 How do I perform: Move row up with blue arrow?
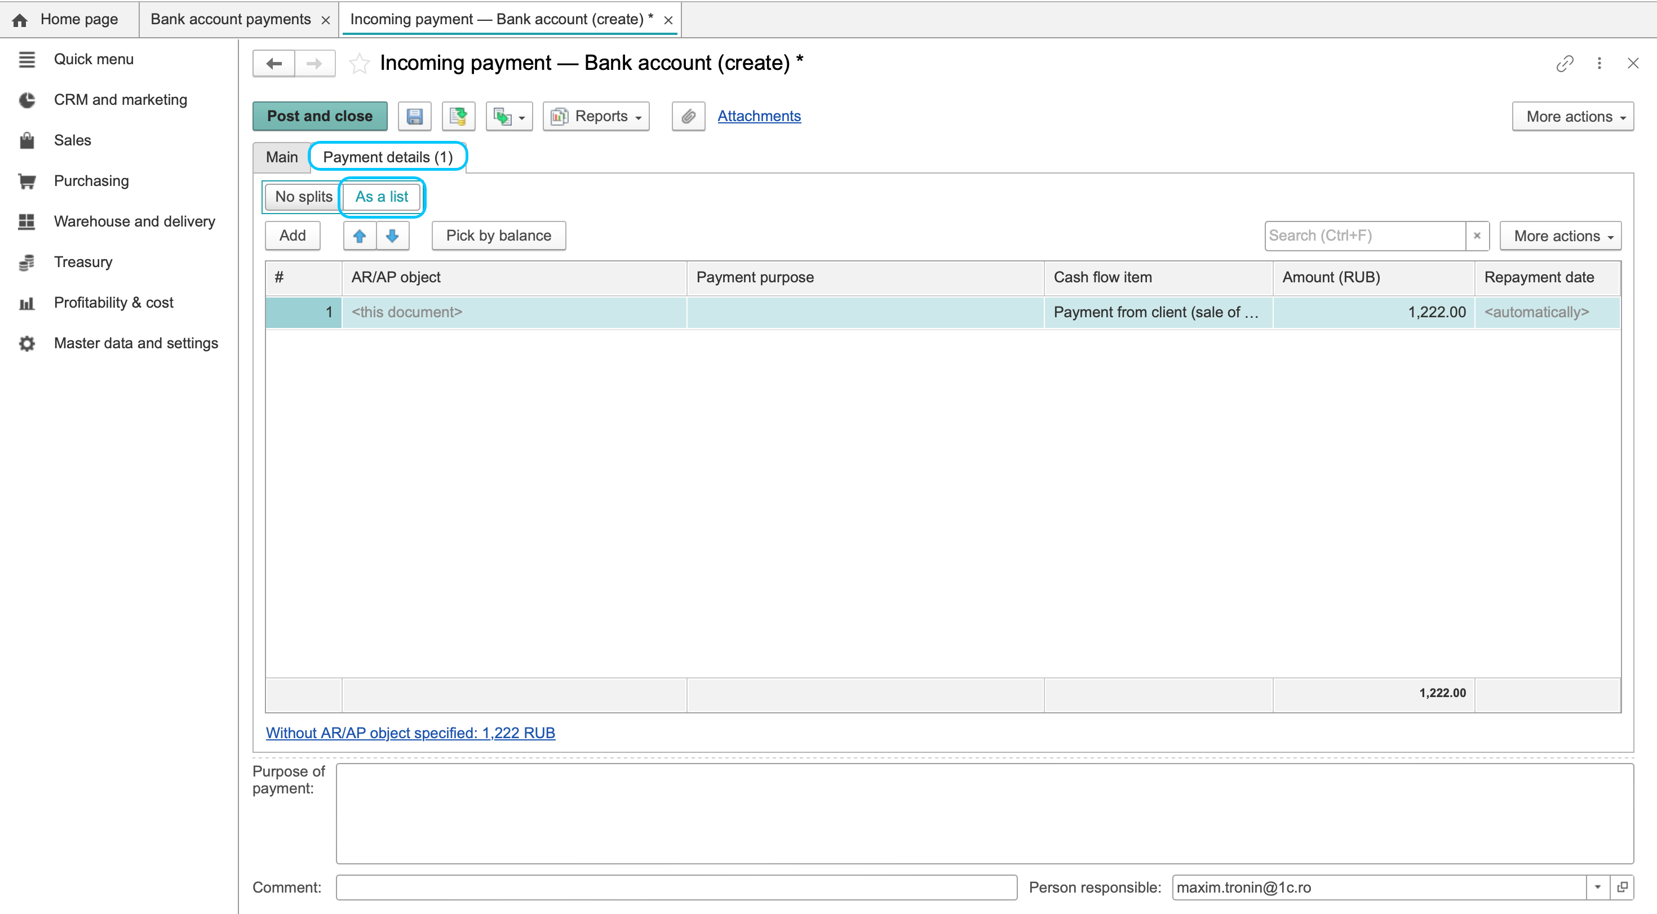pos(360,236)
